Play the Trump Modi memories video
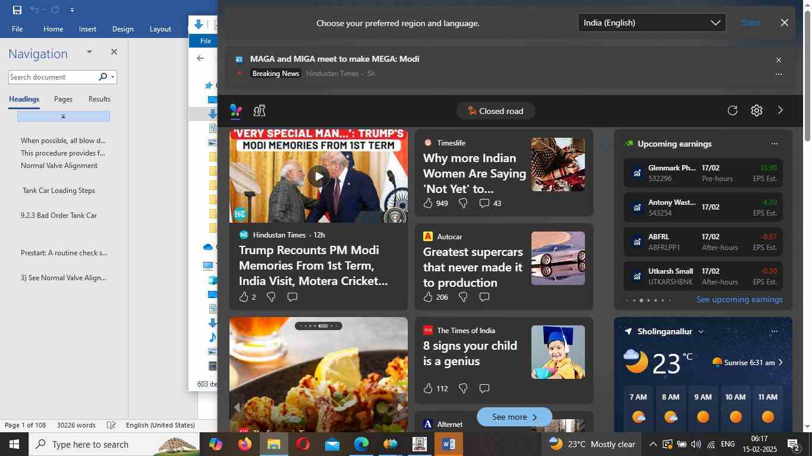Screen dimensions: 812x456 coord(319,176)
